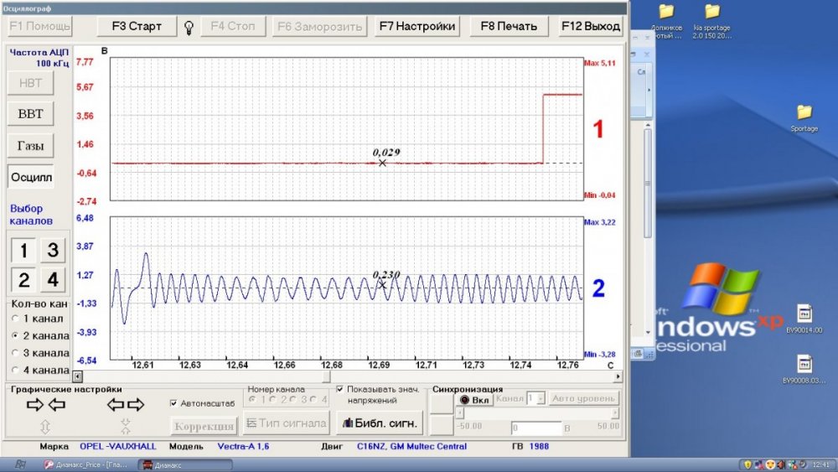Select channel 3 in channel chooser
Screen dimensions: 838x472
click(53, 250)
